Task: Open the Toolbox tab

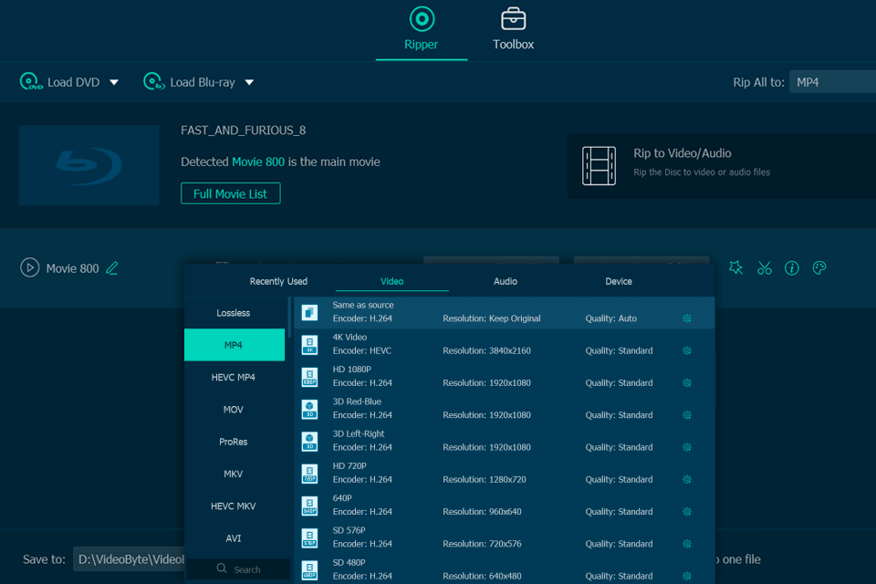Action: 513,29
